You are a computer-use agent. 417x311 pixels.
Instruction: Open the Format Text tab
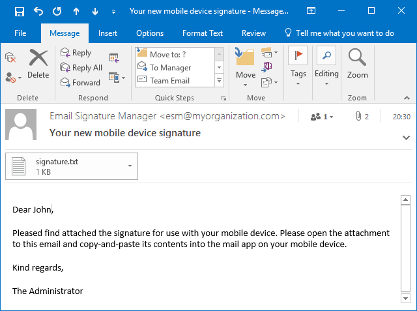point(202,33)
